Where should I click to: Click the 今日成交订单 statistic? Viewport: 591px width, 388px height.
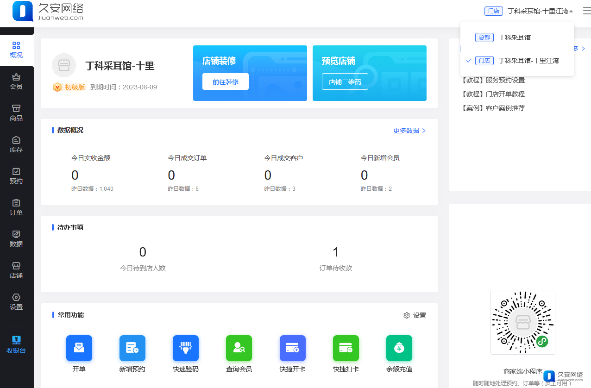point(187,173)
